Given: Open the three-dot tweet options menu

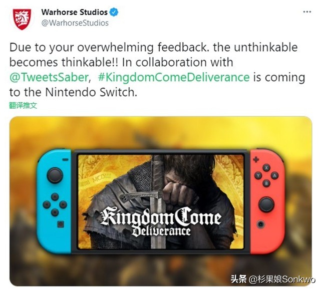Looking at the screenshot, I should coord(307,12).
